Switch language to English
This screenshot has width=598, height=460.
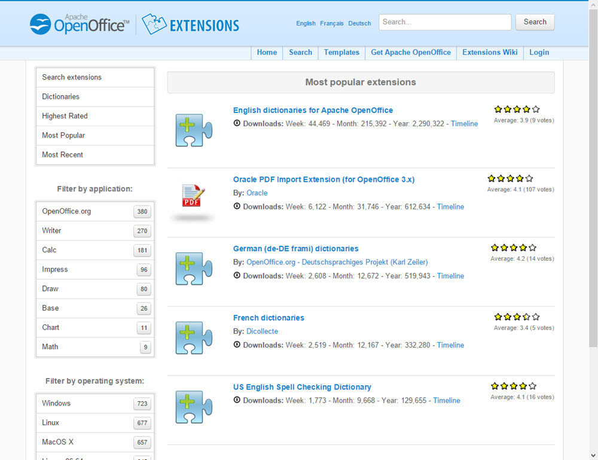pos(306,23)
